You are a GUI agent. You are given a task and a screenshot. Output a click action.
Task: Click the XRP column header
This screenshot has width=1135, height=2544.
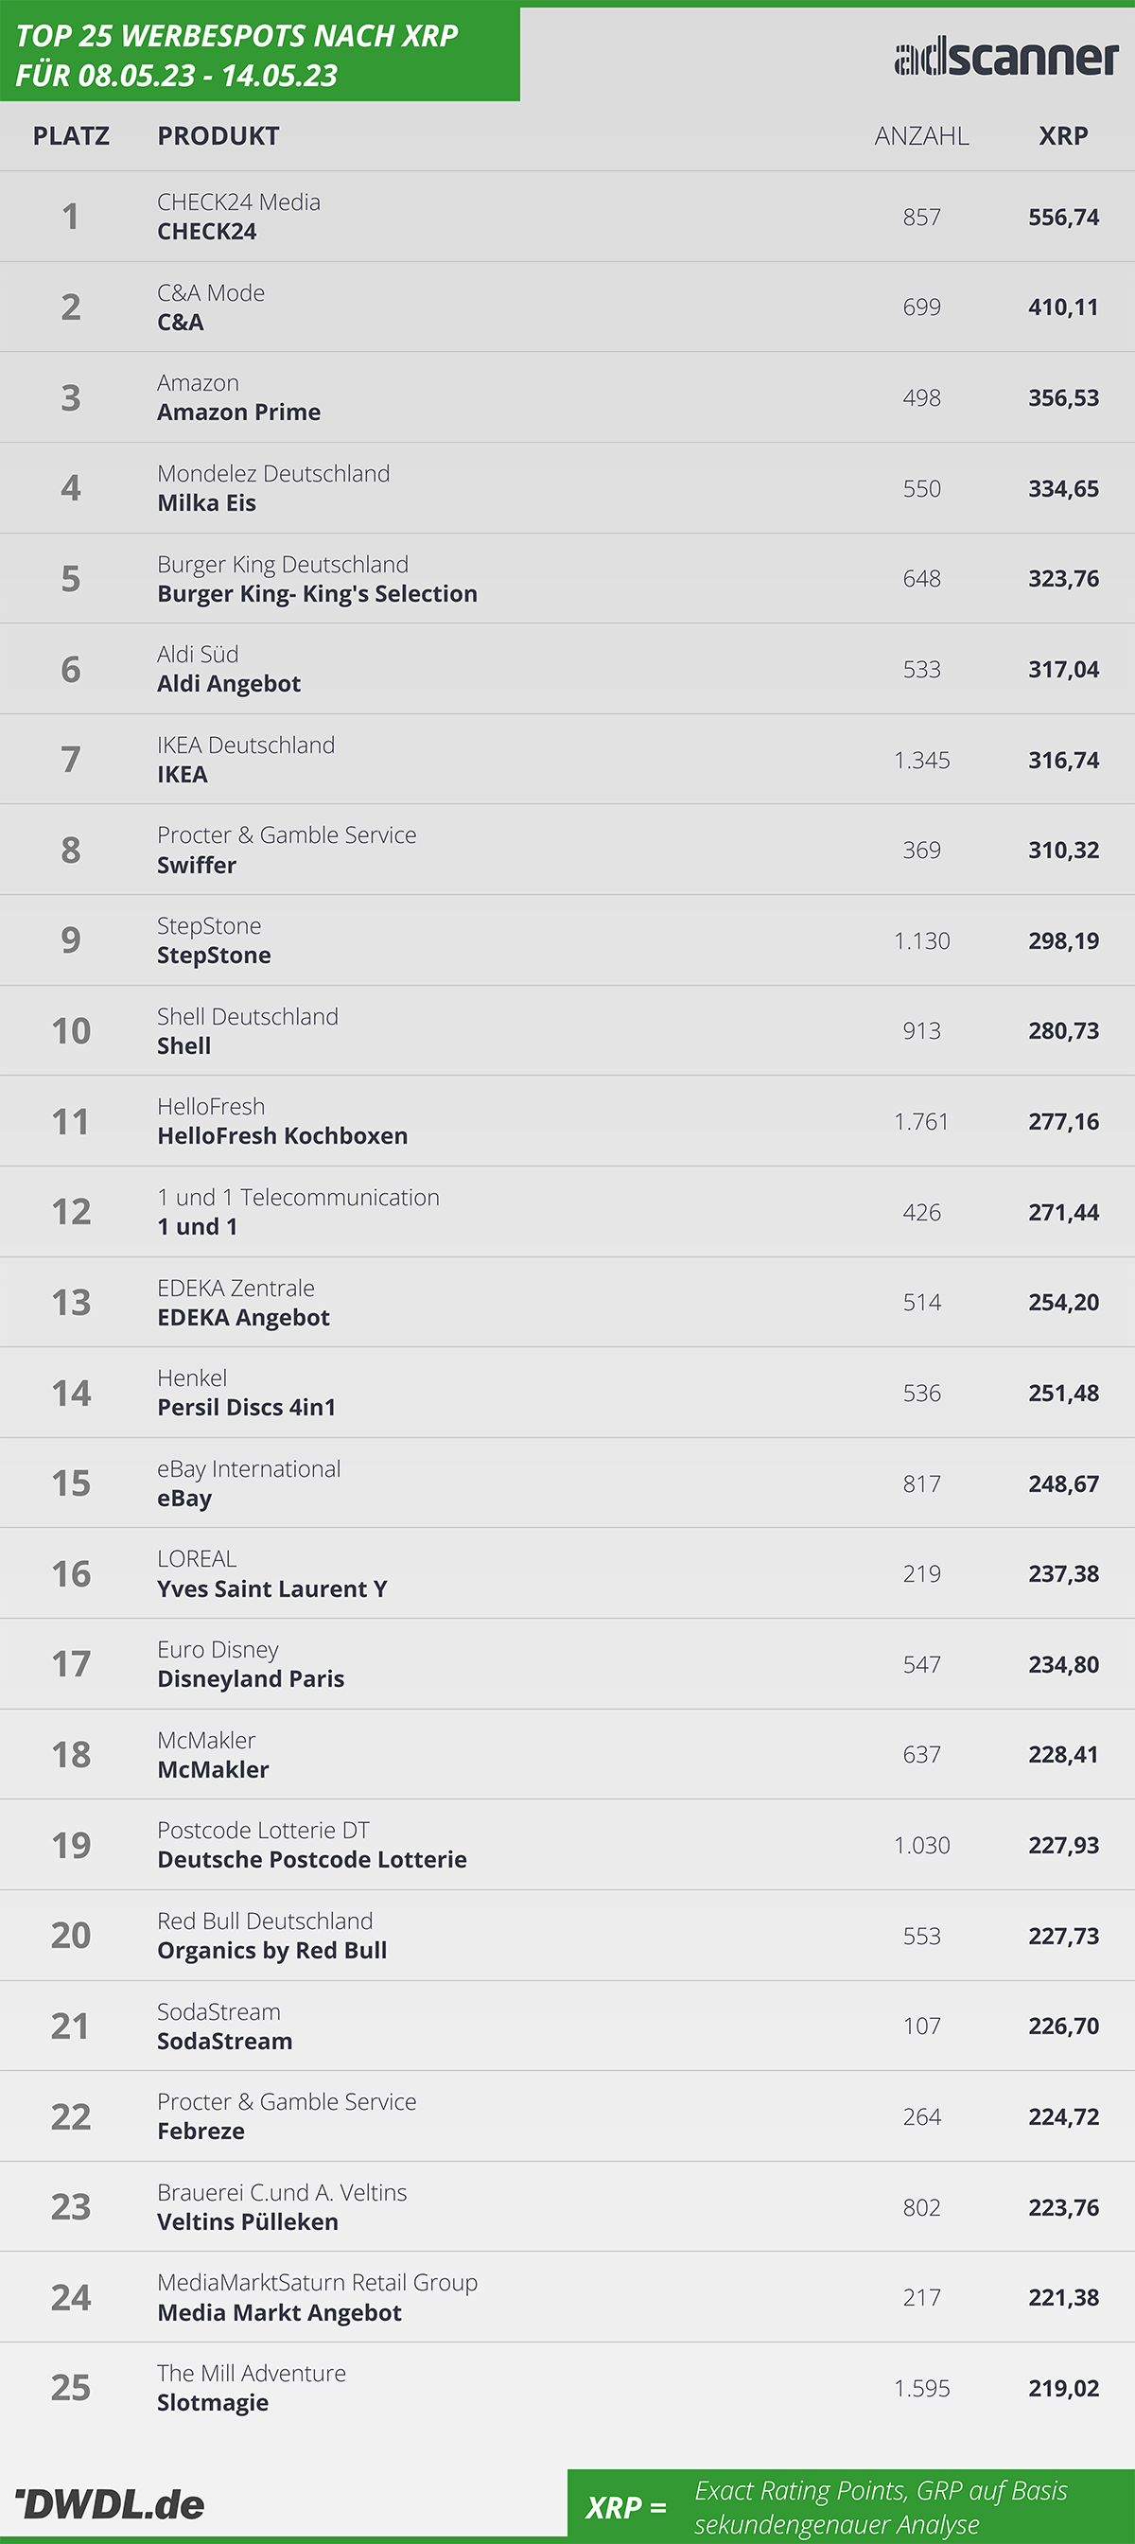coord(1063,135)
